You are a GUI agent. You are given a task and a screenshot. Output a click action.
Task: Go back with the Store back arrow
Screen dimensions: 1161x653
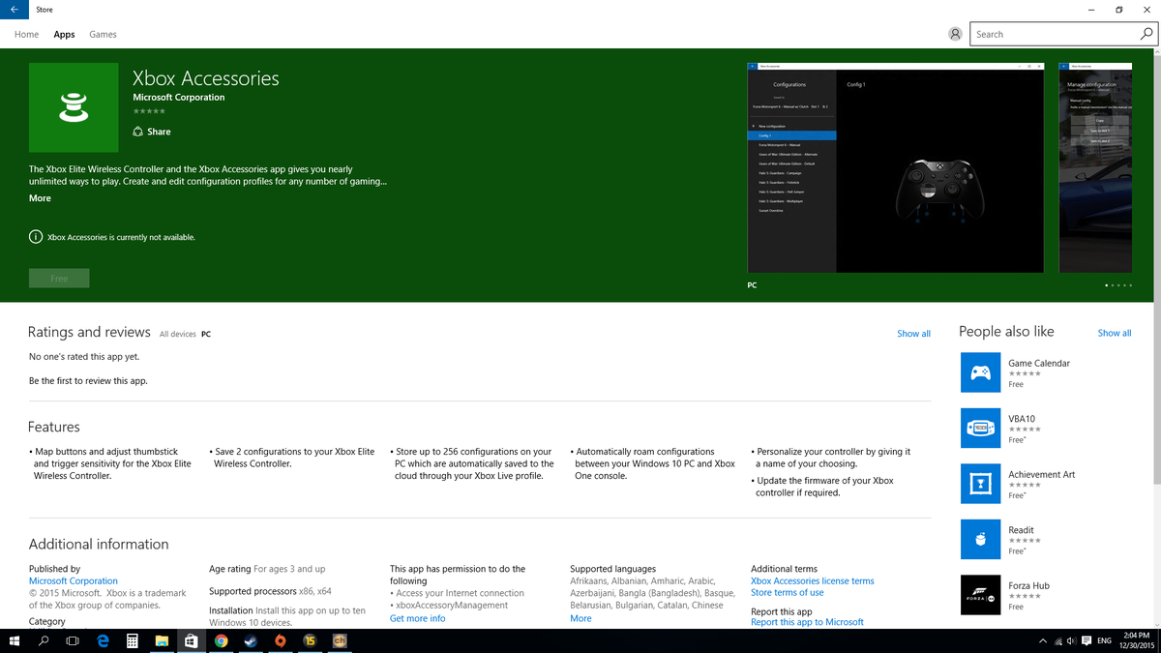tap(14, 10)
